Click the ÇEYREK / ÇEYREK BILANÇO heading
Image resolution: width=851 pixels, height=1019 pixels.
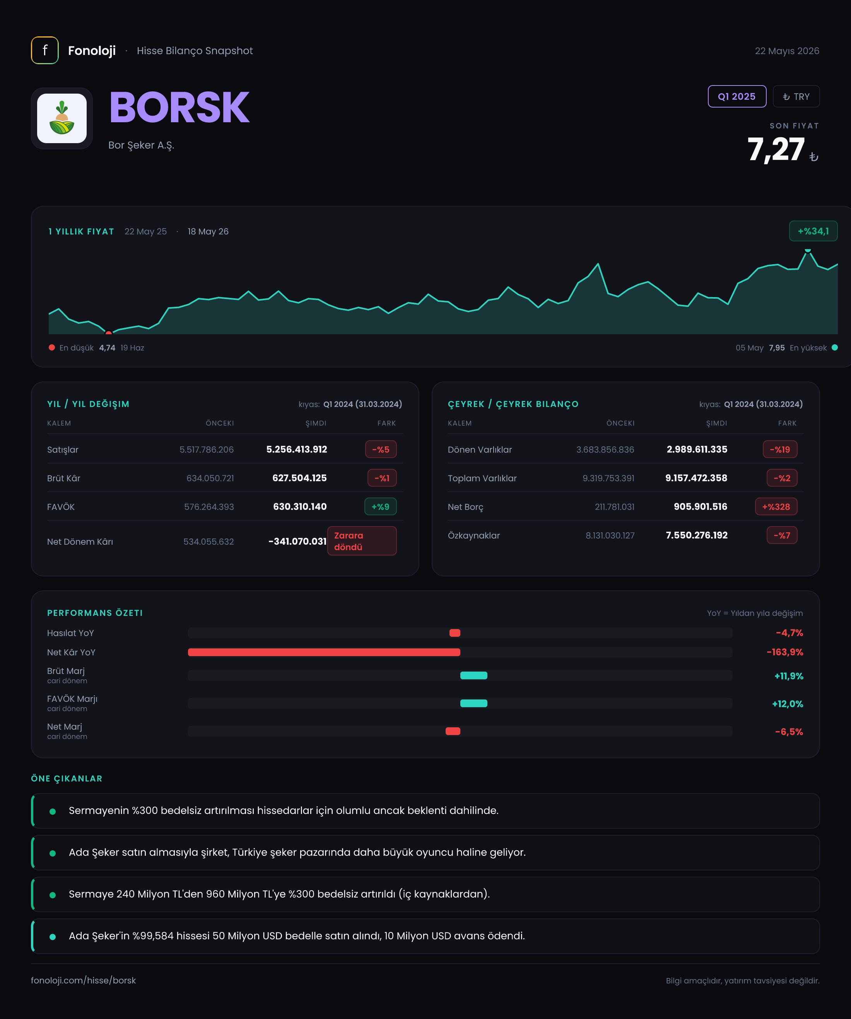pos(513,404)
